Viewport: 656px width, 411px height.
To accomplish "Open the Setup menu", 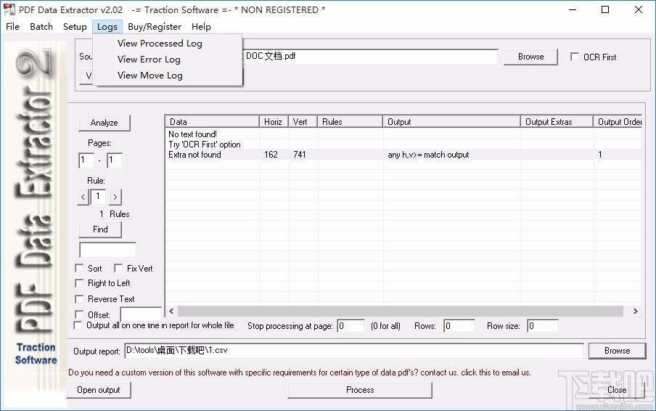I will tap(75, 26).
